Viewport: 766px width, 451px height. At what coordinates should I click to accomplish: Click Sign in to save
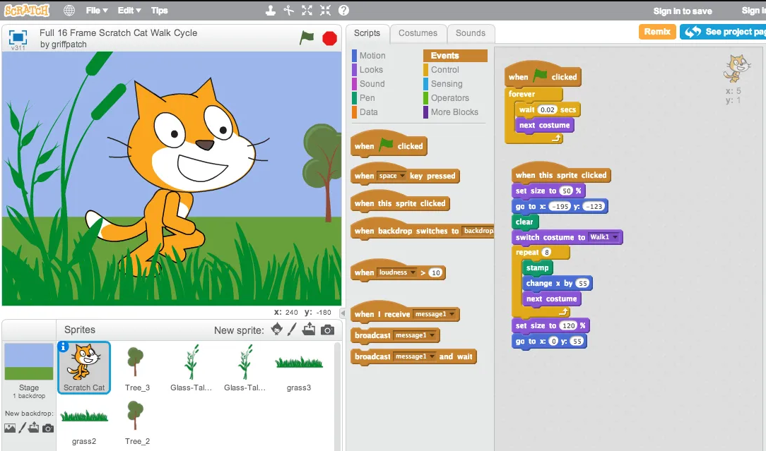pos(683,11)
